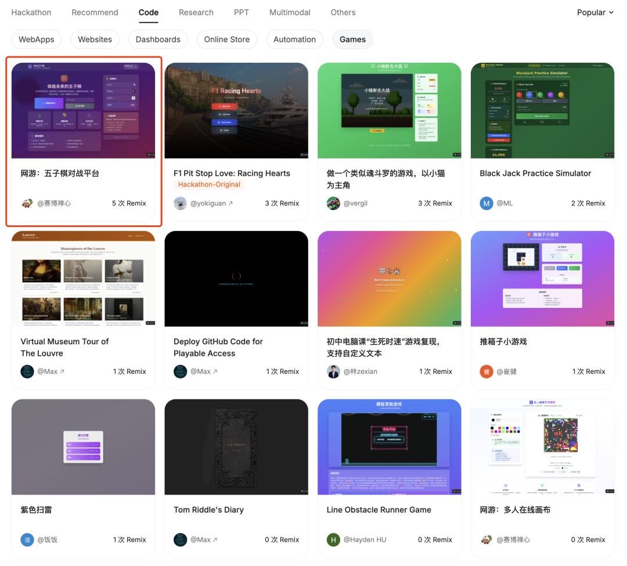Open the Louvre museum preview thumbnail

coord(83,279)
